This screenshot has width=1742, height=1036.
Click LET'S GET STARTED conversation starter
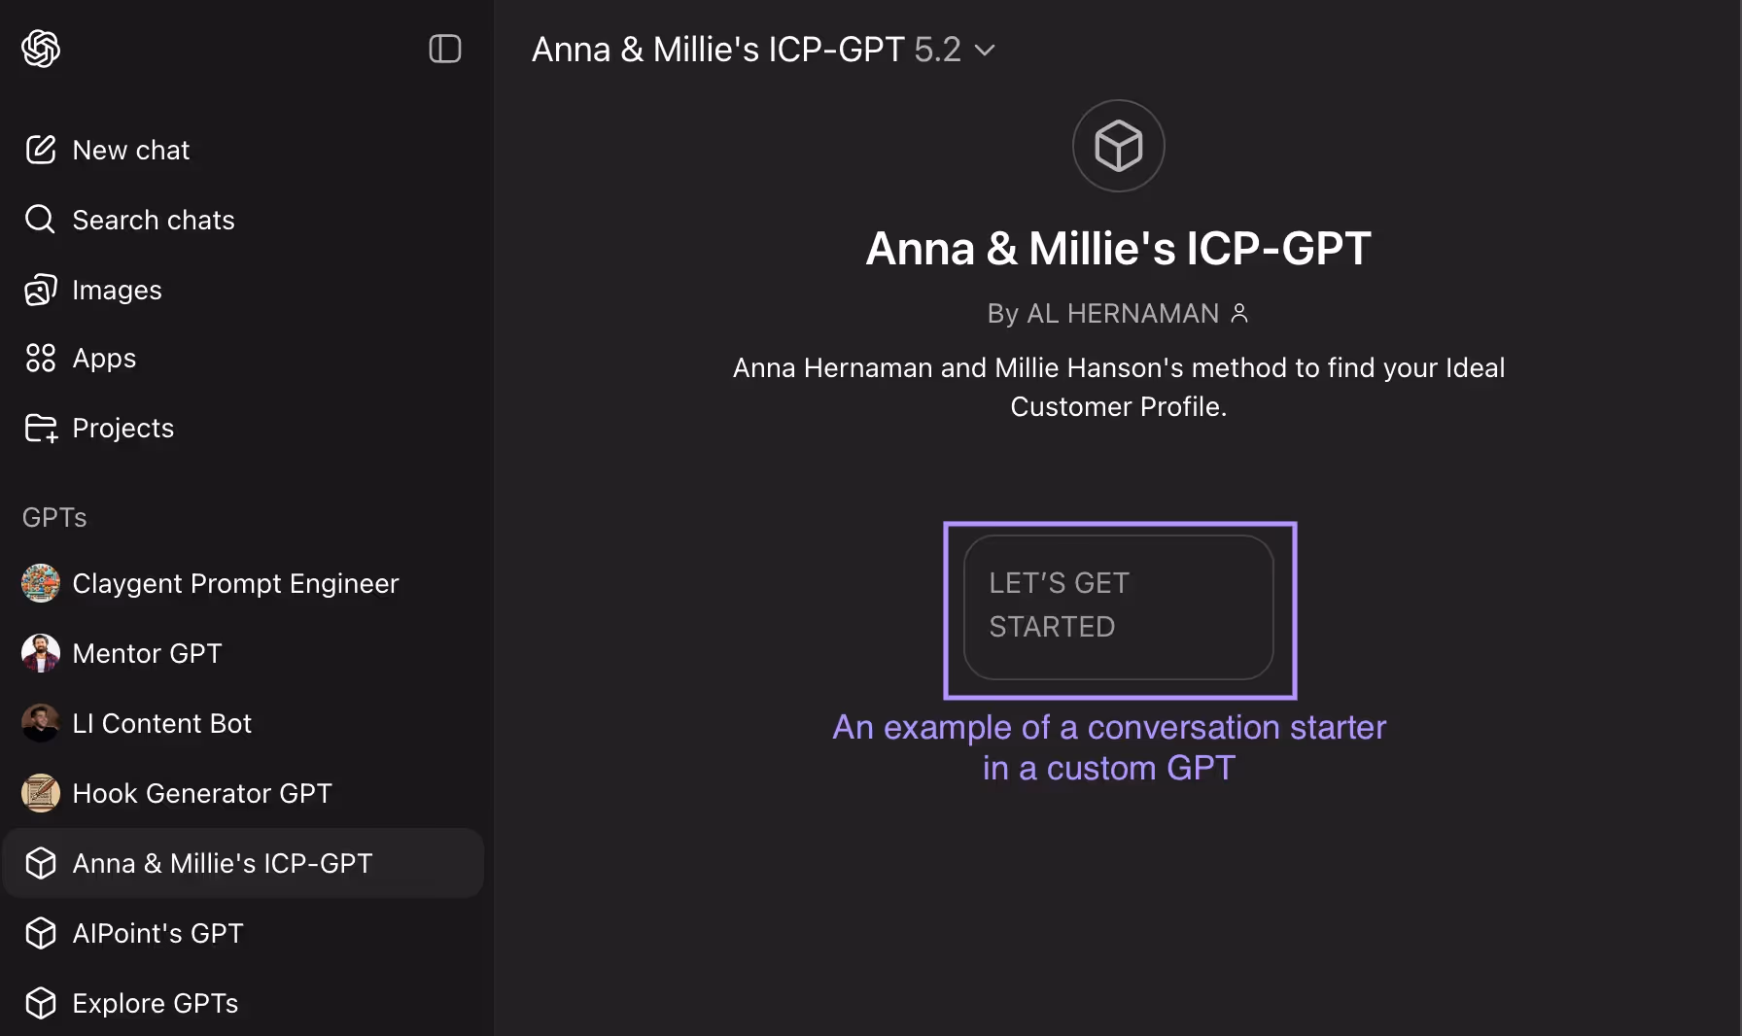click(x=1119, y=607)
